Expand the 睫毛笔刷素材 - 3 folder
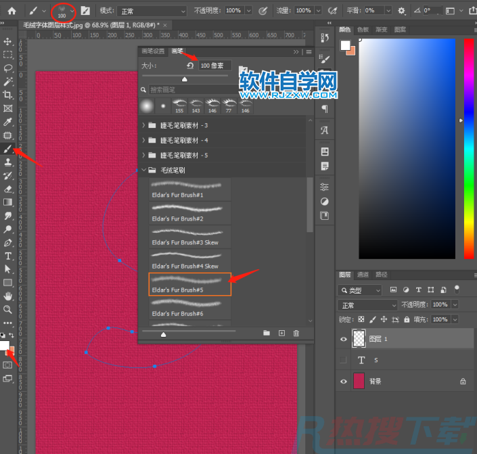Viewport: 477px width, 454px height. (143, 125)
